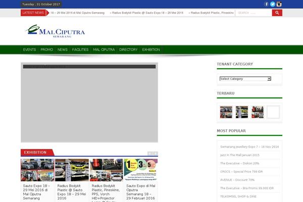The height and width of the screenshot is (202, 303).
Task: Open 'TELKOMSEL SHOP & DINE' link
Action: pyautogui.click(x=238, y=196)
